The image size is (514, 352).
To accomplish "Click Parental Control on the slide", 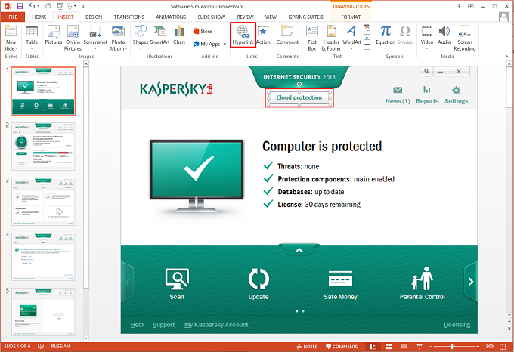I will [423, 283].
